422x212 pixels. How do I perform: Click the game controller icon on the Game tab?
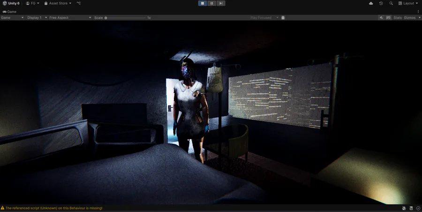point(4,12)
